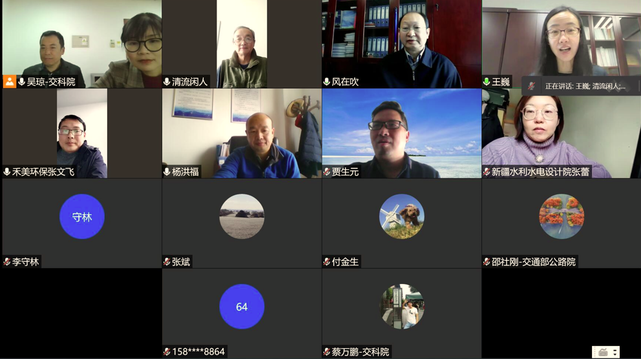Screen dimensions: 641x359
Task: Click the mic icon beside 新疆水利水电设计院张蕾
Action: click(x=487, y=172)
